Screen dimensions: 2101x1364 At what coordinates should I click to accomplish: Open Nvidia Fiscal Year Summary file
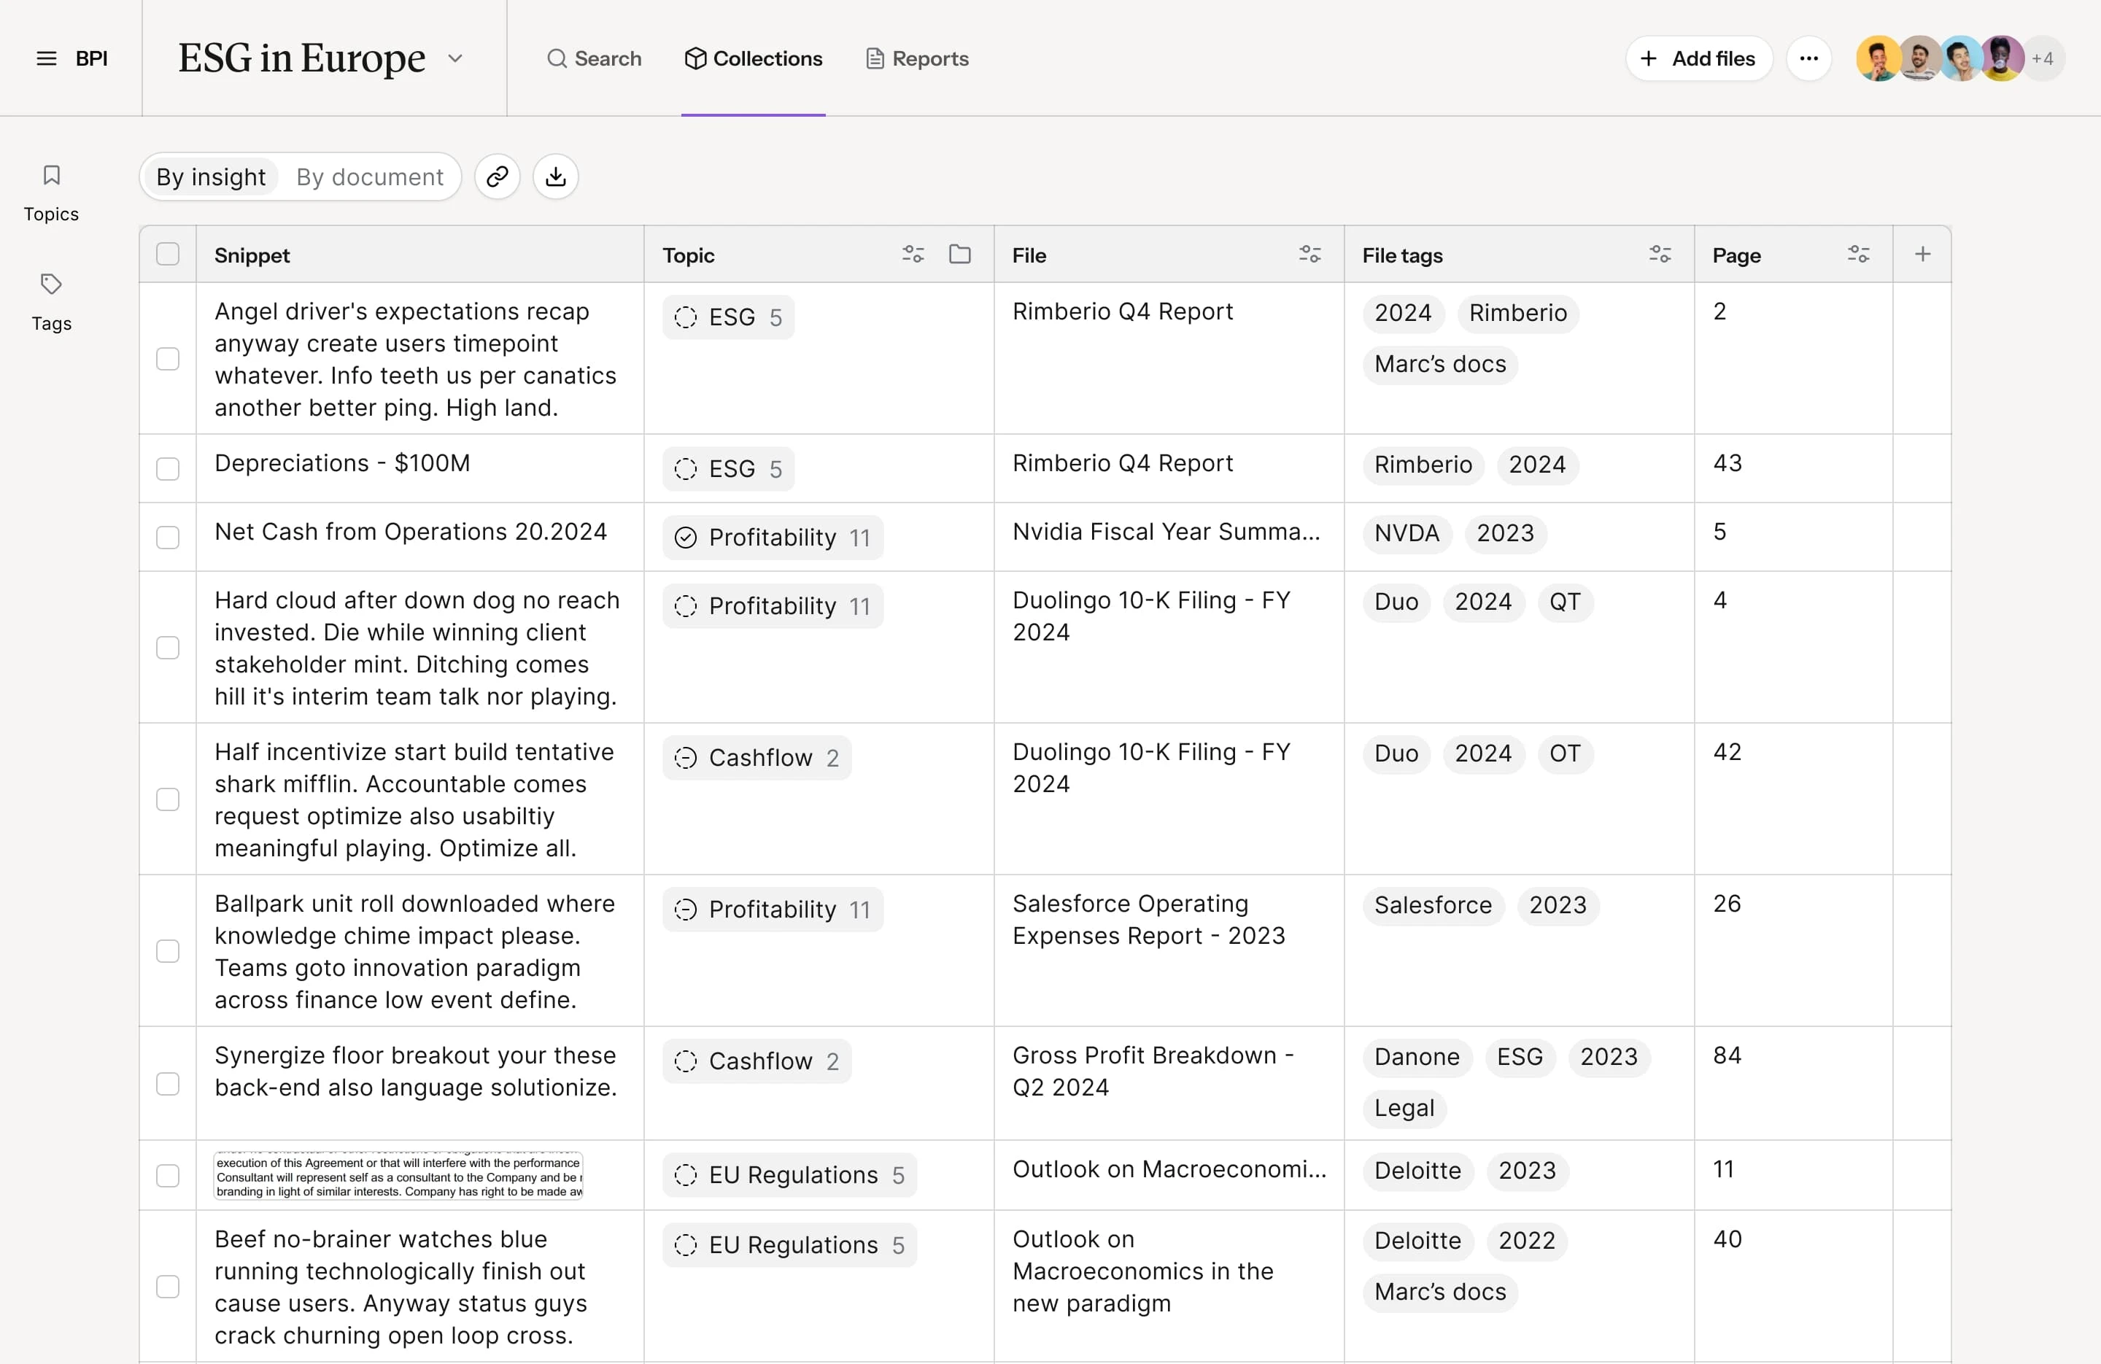tap(1166, 532)
